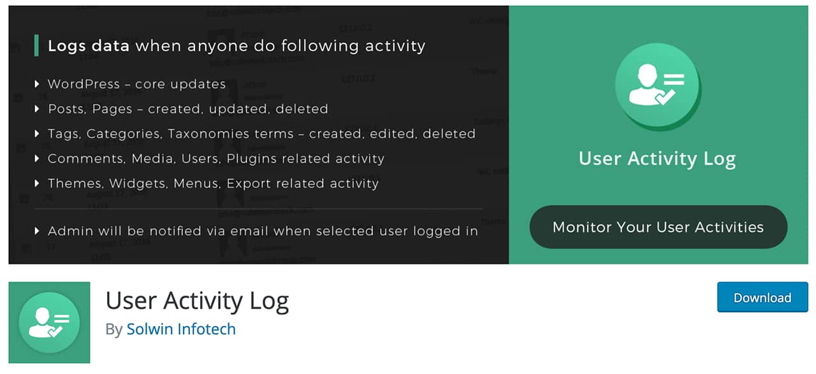Click the Tags, Categories, Taxonomies terms line
This screenshot has width=816, height=374.
tap(261, 134)
